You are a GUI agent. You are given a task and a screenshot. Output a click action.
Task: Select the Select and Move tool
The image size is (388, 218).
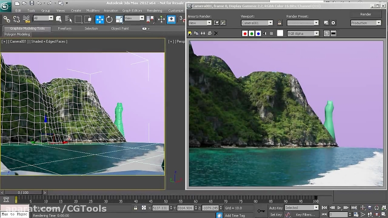tap(100, 19)
